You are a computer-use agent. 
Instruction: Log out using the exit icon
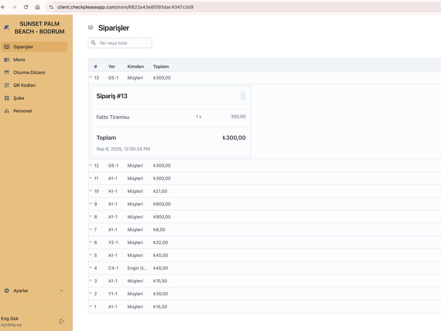pyautogui.click(x=62, y=321)
